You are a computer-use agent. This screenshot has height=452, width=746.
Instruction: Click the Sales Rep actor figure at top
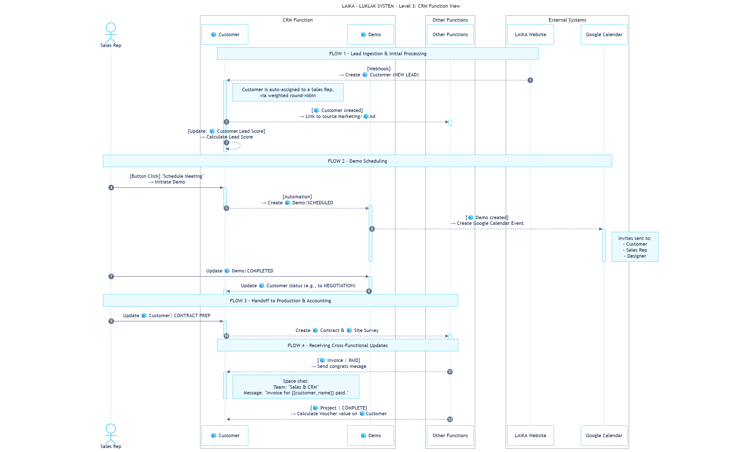tap(111, 32)
